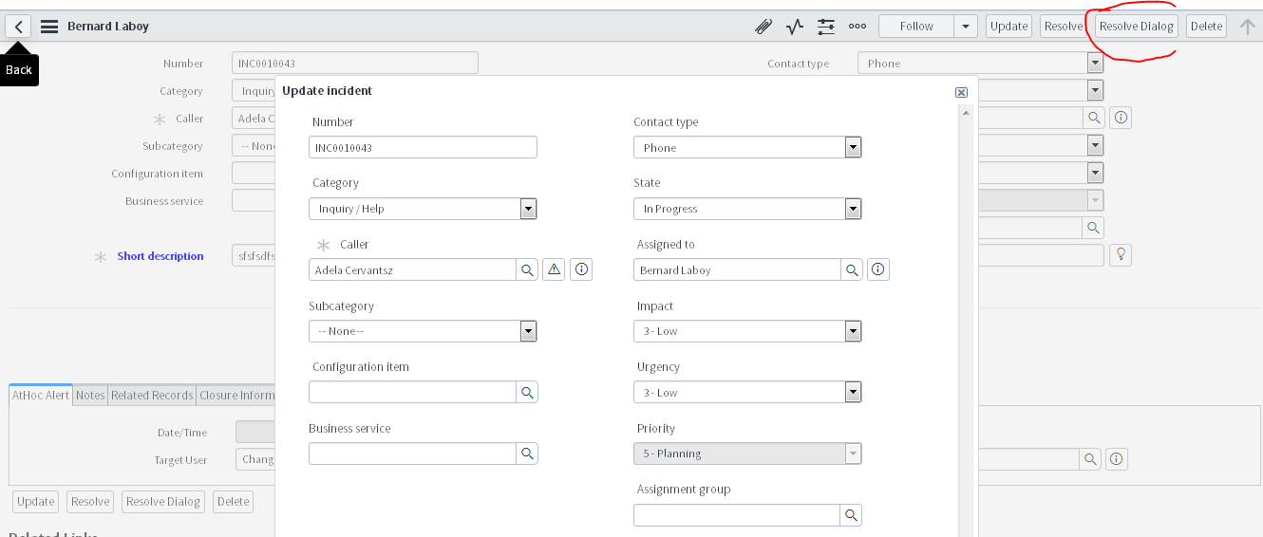Click the green info icon in AtHoc section
The image size is (1263, 537).
(1117, 459)
